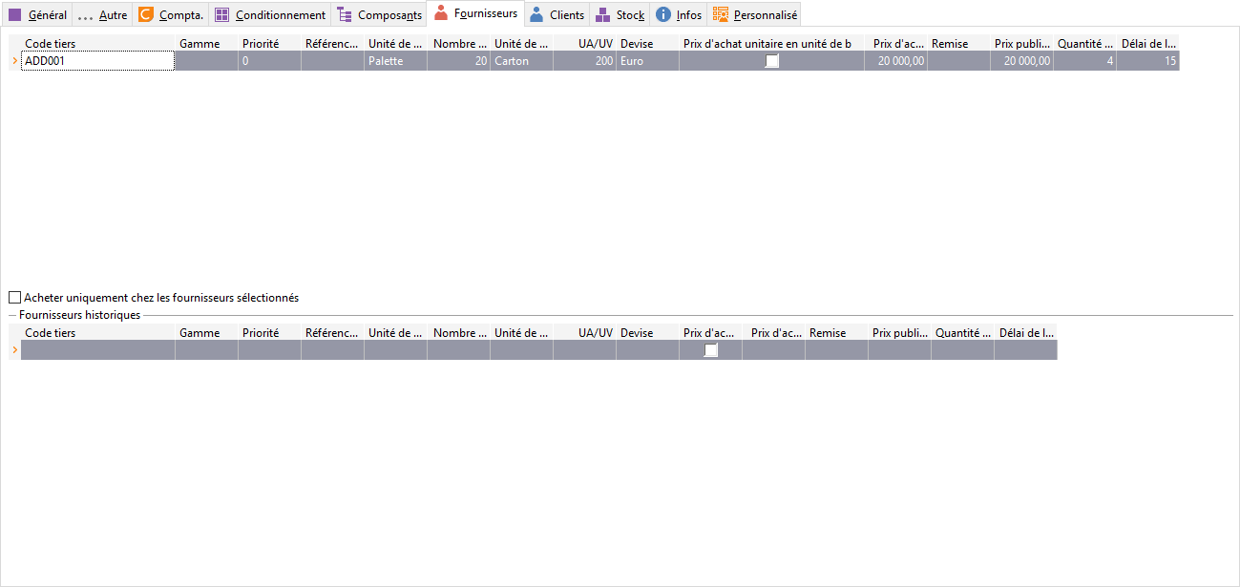Click the first 20 000,00 price cell
The image size is (1240, 587).
pos(896,61)
